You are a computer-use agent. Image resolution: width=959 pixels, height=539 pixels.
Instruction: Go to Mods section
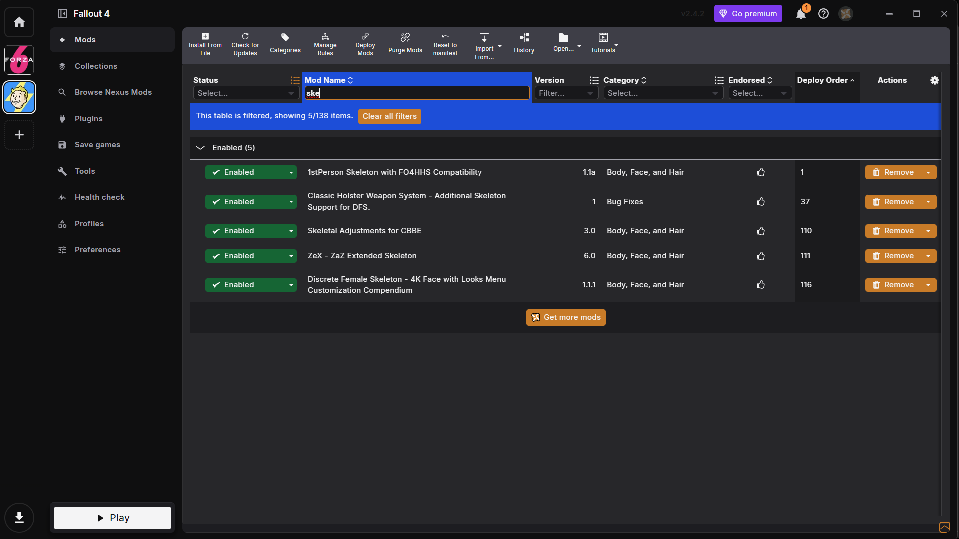click(112, 40)
